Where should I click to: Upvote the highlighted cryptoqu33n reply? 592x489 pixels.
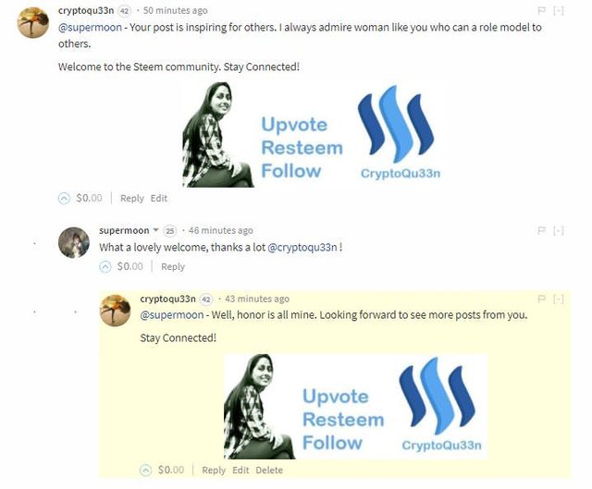(146, 471)
